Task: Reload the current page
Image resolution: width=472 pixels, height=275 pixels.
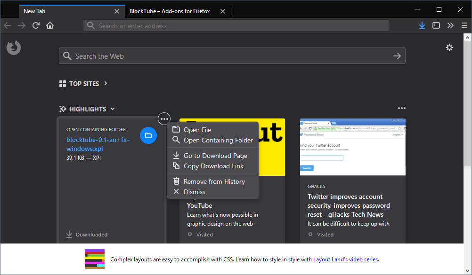Action: pos(36,25)
